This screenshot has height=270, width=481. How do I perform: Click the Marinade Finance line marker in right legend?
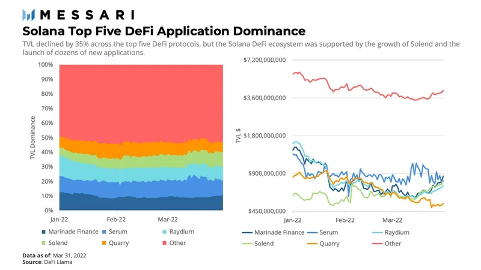247,233
